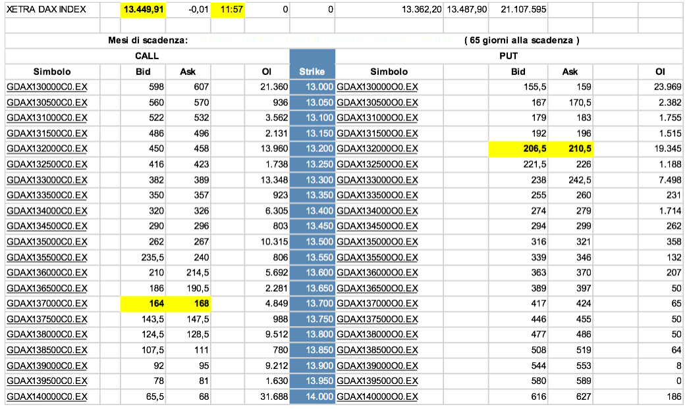Click put bid 155,5 in strike 13.000 row

(535, 87)
